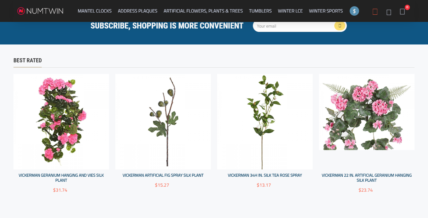Screen dimensions: 428x218
Task: Open the Tumblers category
Action: pos(260,11)
